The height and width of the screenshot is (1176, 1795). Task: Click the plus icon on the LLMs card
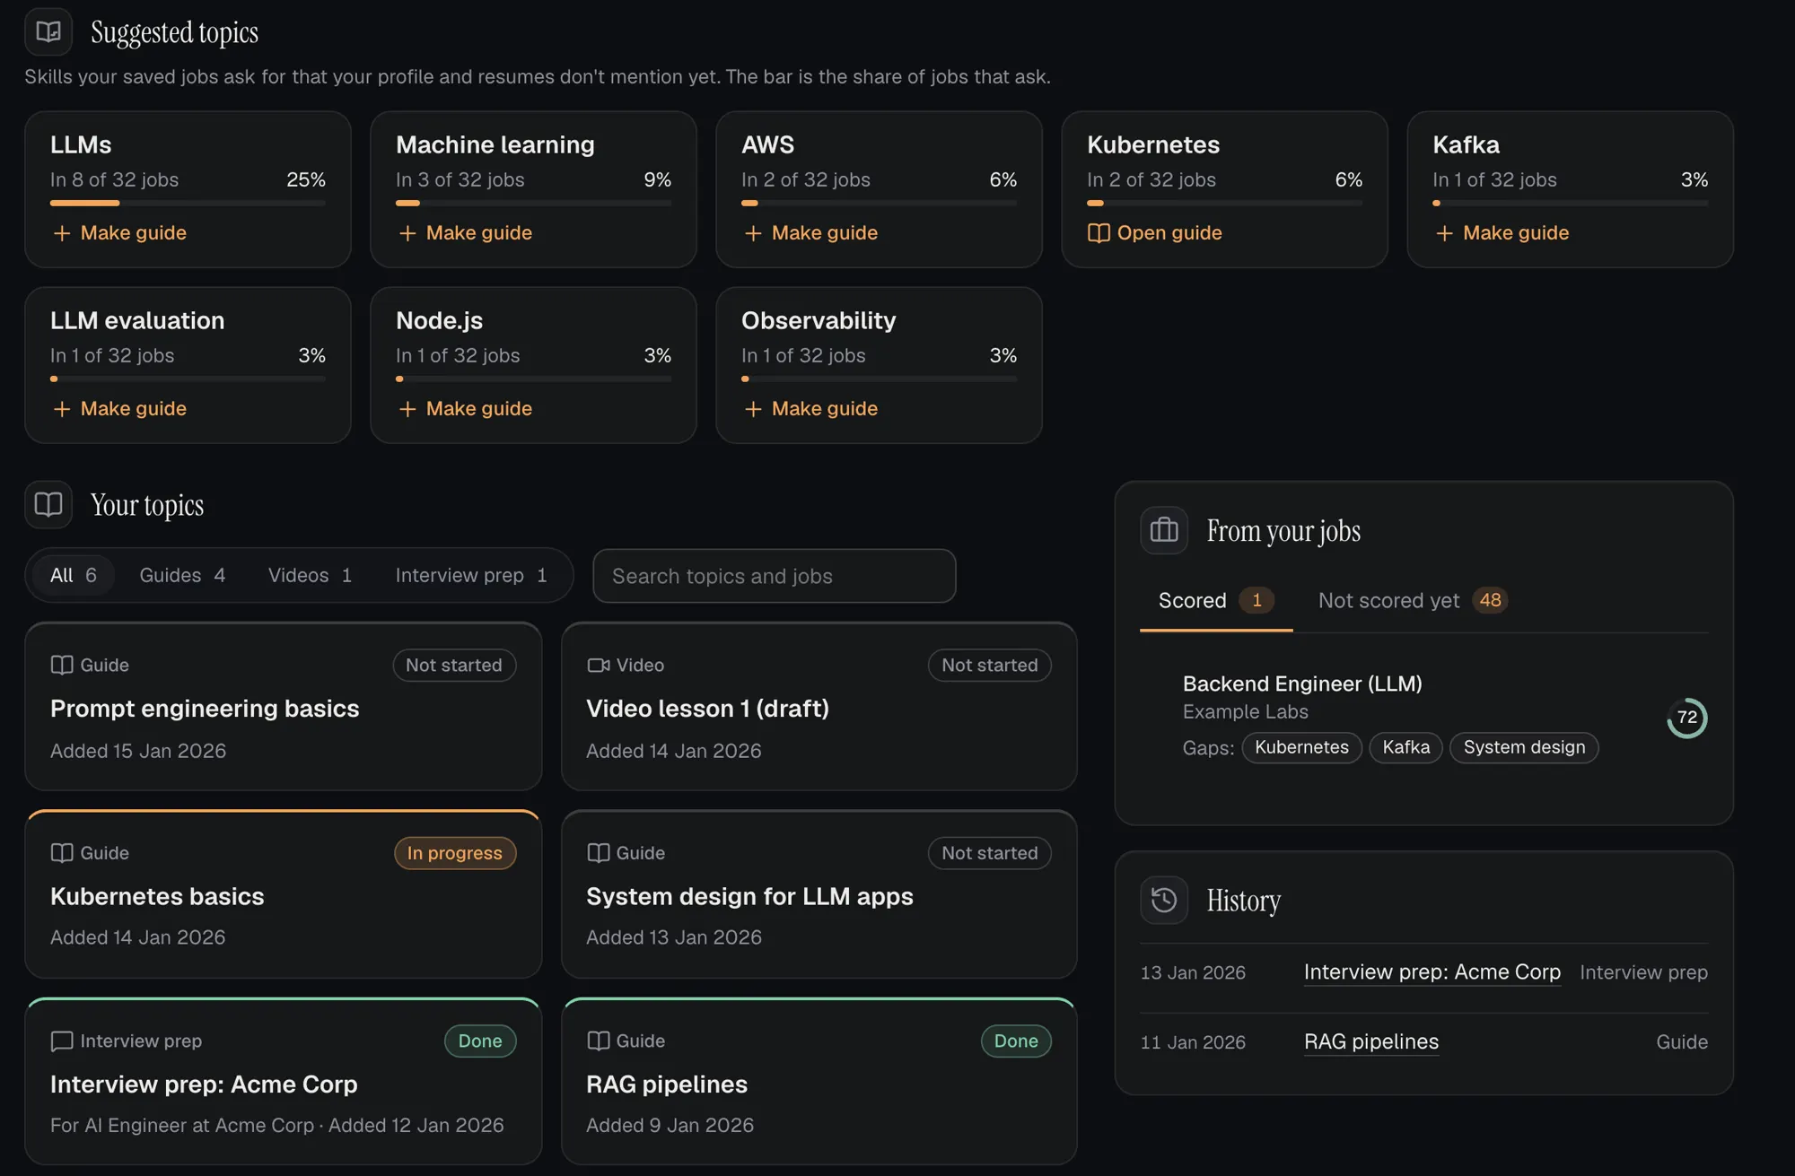coord(62,233)
